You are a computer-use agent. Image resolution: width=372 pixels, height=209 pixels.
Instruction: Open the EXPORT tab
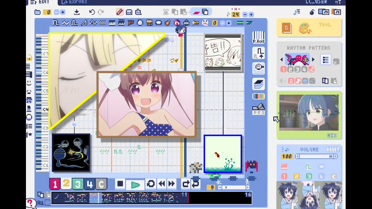[x=74, y=2]
